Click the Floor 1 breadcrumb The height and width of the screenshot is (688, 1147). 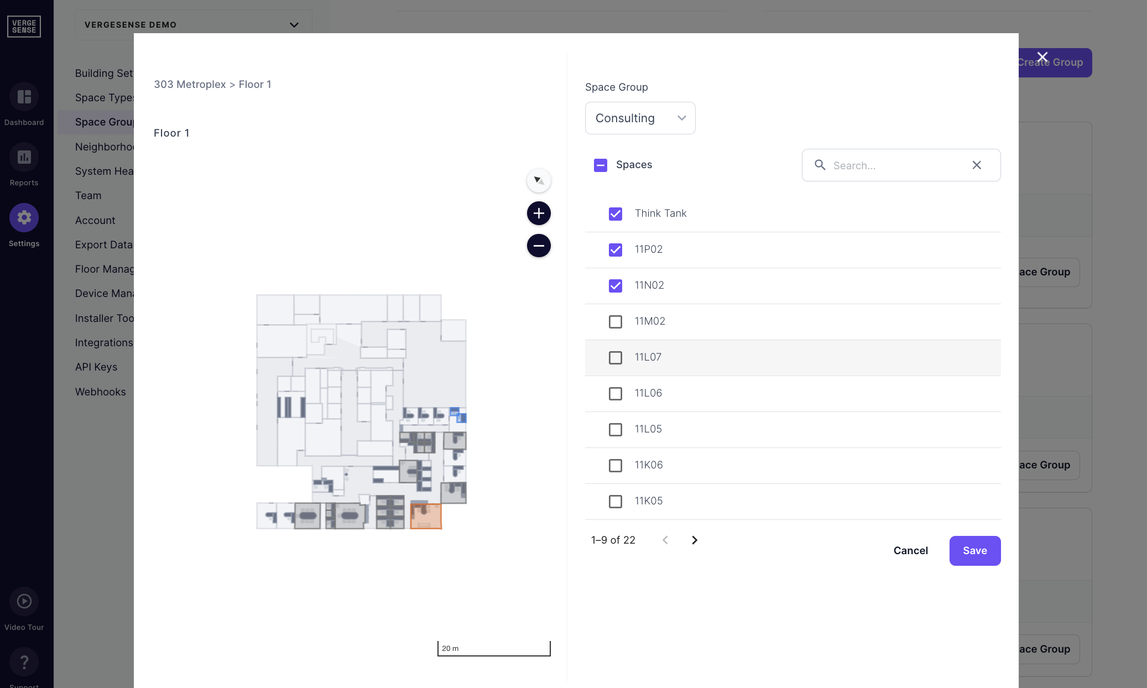tap(255, 84)
